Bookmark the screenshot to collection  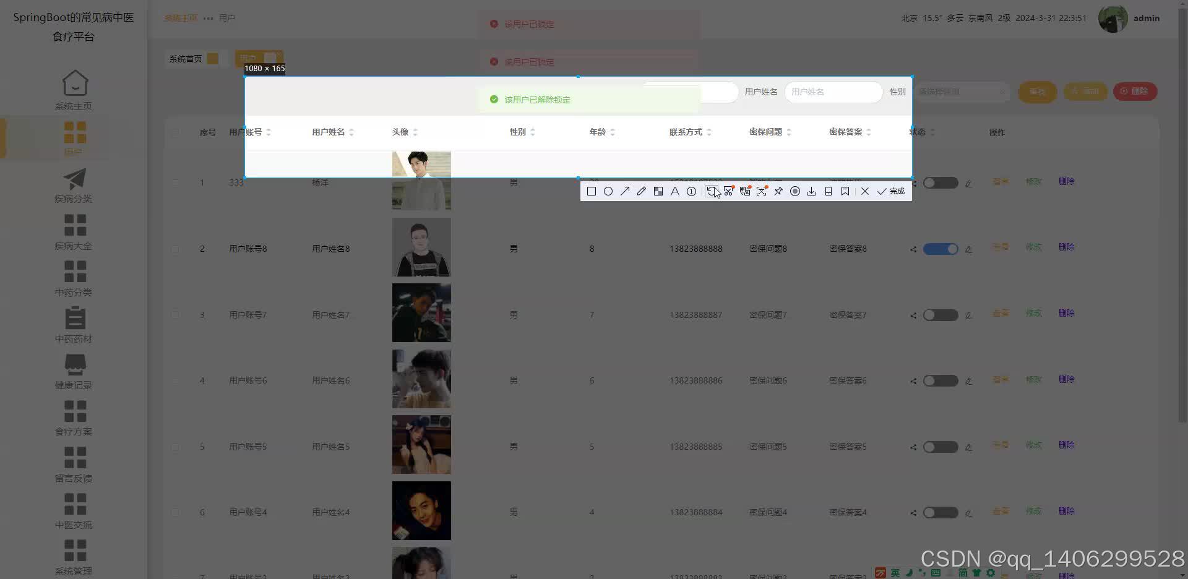[845, 191]
